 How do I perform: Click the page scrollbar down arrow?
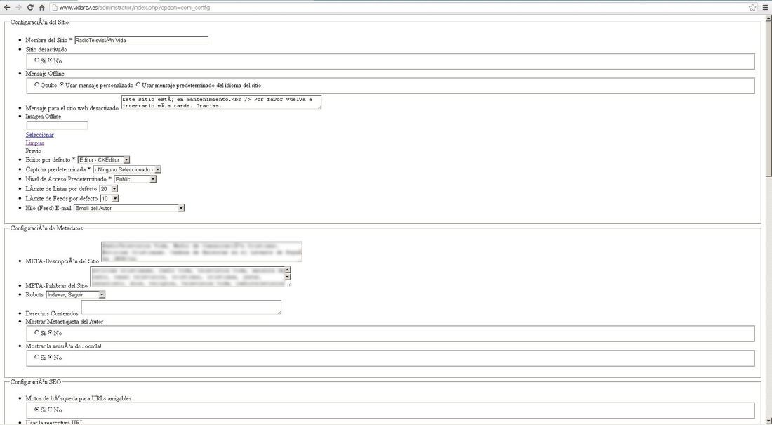768,421
